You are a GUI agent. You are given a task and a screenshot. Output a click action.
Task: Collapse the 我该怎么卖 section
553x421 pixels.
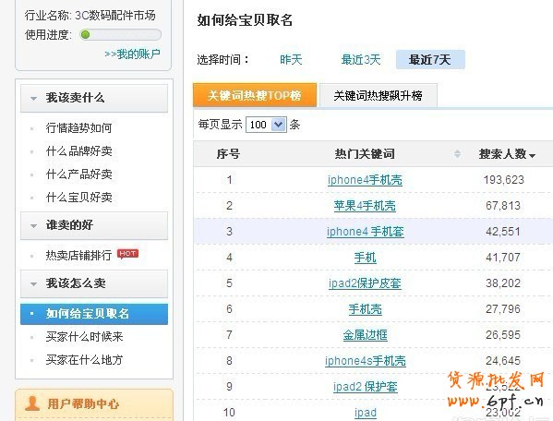click(x=34, y=284)
